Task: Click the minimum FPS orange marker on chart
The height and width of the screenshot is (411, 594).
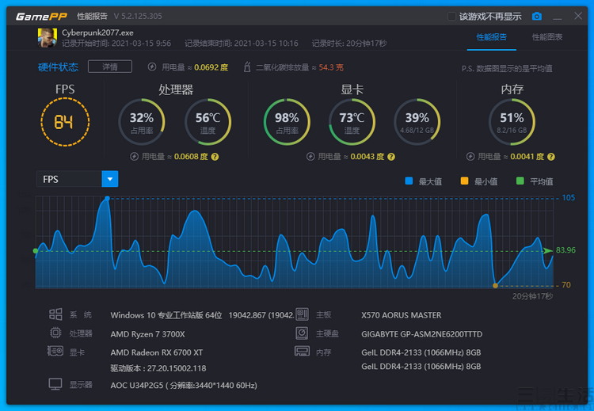Action: [x=495, y=286]
